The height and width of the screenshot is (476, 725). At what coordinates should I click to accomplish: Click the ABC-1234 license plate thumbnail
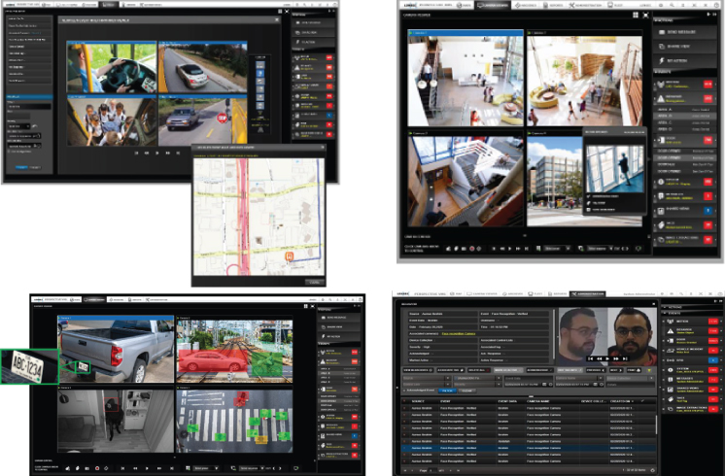coord(29,368)
